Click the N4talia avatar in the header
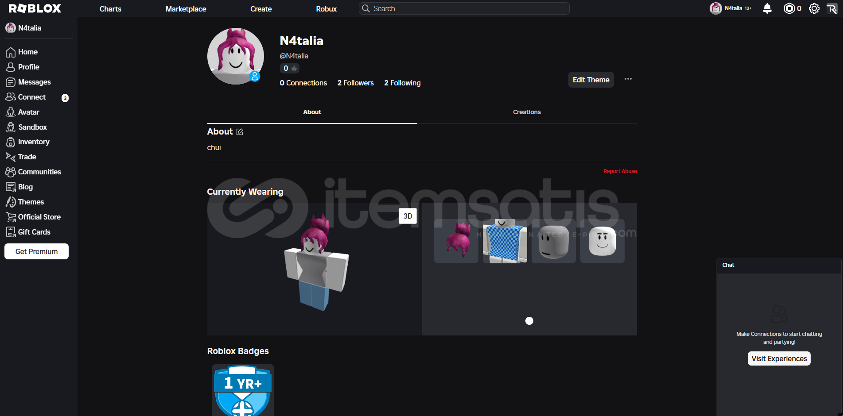This screenshot has height=416, width=843. coord(716,8)
